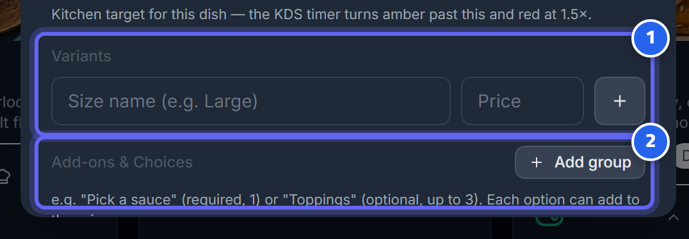This screenshot has height=239, width=689.
Task: Click the gray D badge at right edge
Action: (683, 156)
